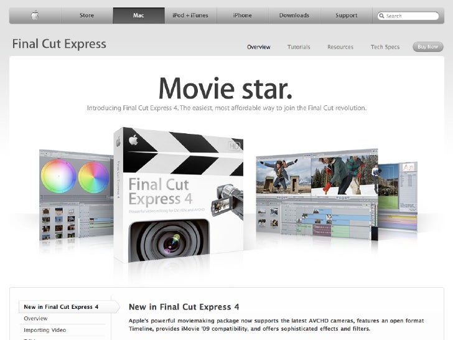Click the New in Final Cut Express 4 heading
This screenshot has height=340, width=453.
pos(184,307)
